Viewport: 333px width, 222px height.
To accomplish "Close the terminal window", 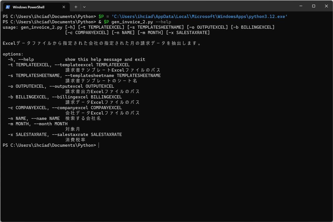I will [326, 6].
